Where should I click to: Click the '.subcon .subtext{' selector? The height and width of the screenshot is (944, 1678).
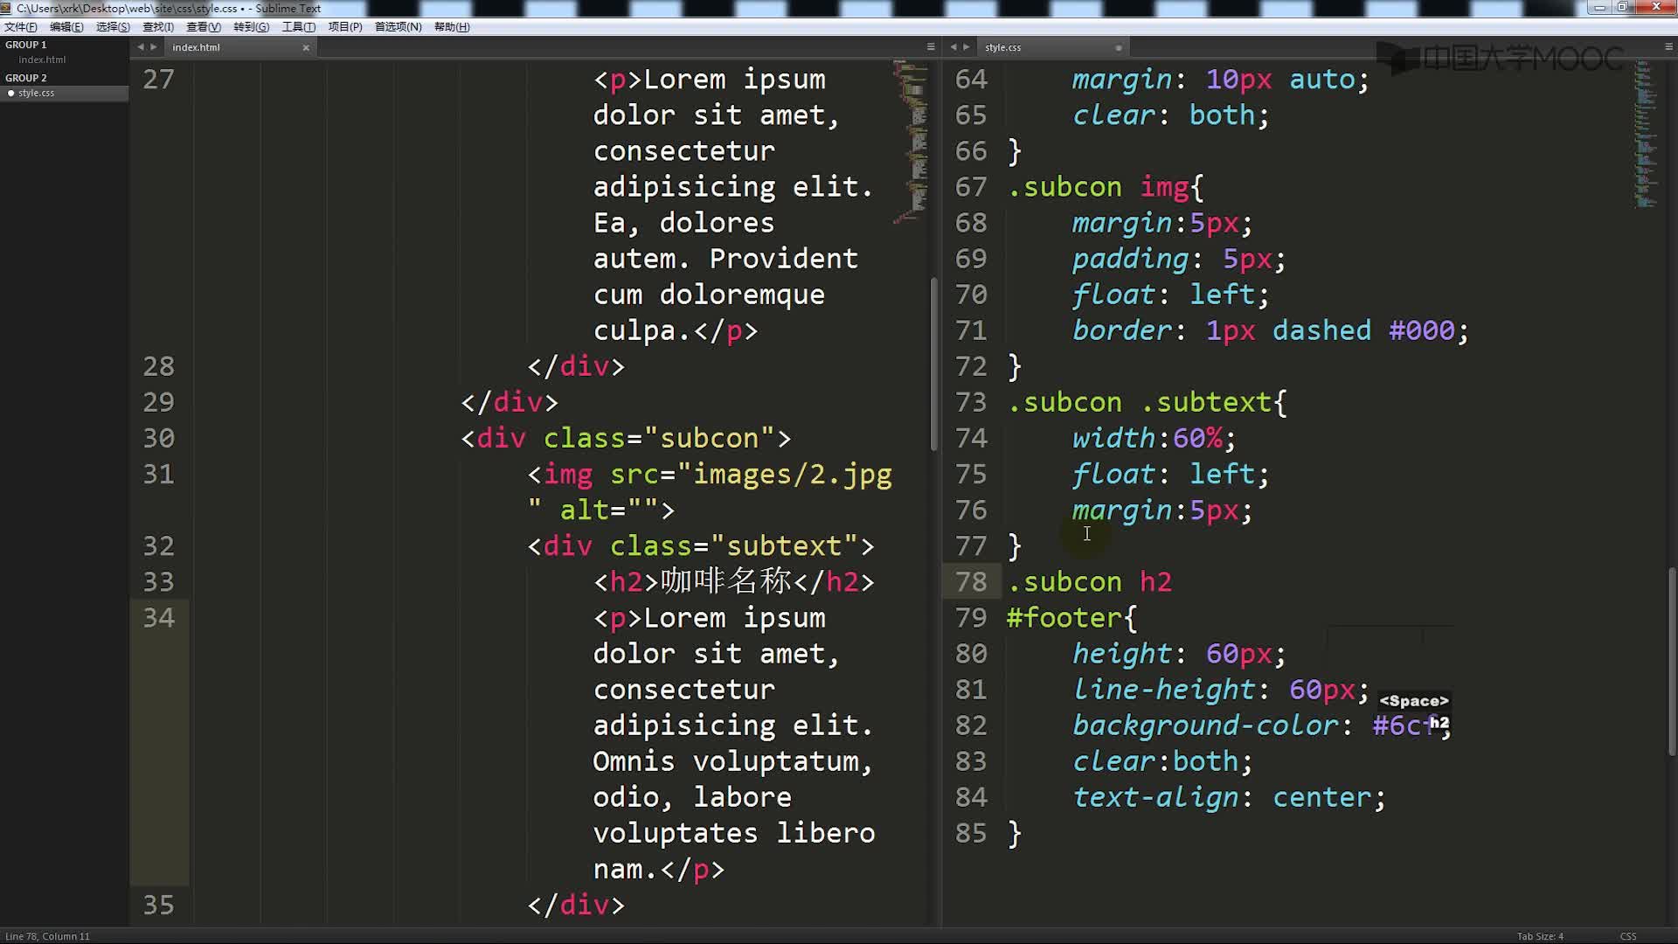click(x=1148, y=402)
